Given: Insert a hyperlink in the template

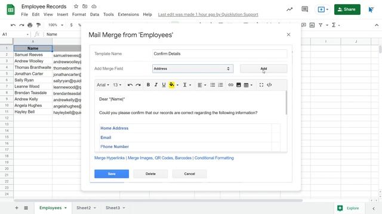Looking at the screenshot, I should click(x=231, y=85).
